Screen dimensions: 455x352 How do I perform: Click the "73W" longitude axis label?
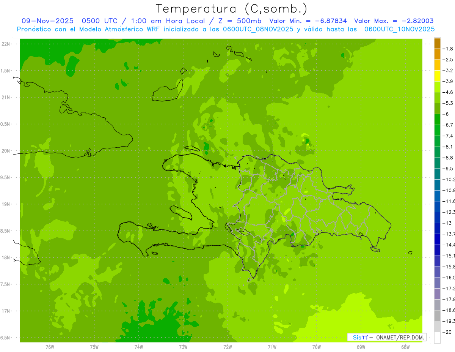[x=183, y=347]
